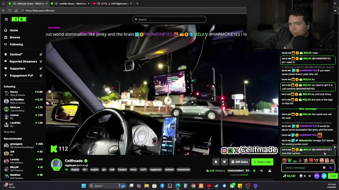Click the chat scroll-to-bottom arrow

pos(334,148)
